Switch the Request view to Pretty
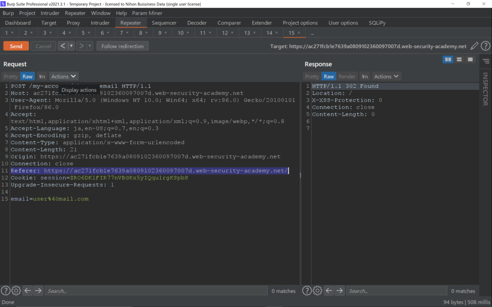The width and height of the screenshot is (492, 307). [10, 76]
